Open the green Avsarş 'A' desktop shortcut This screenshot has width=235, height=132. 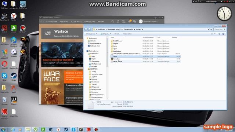pyautogui.click(x=14, y=29)
